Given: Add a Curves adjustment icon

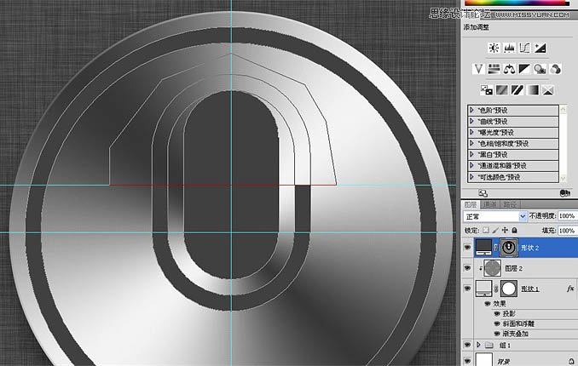Looking at the screenshot, I should tap(524, 48).
